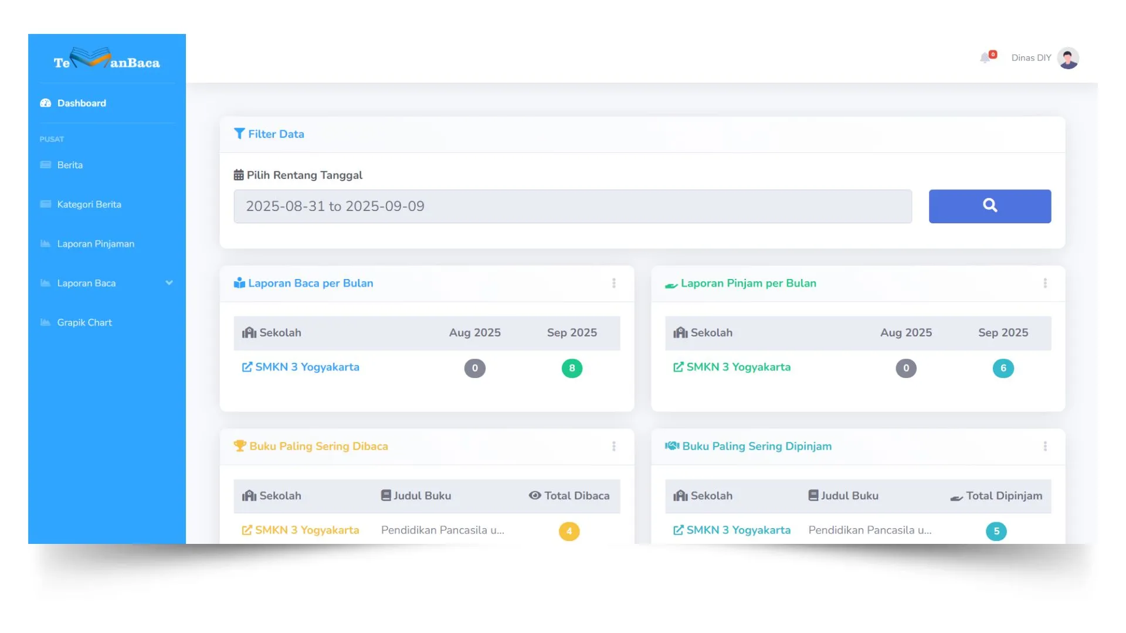Screen dimensions: 1126x633
Task: Open three-dot menu of Laporan Pinjam per Bulan
Action: point(1044,283)
